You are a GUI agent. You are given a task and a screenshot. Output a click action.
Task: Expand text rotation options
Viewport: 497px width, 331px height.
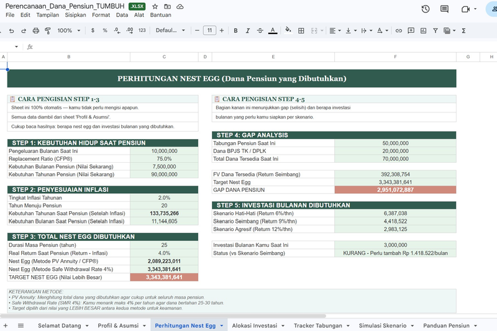386,30
